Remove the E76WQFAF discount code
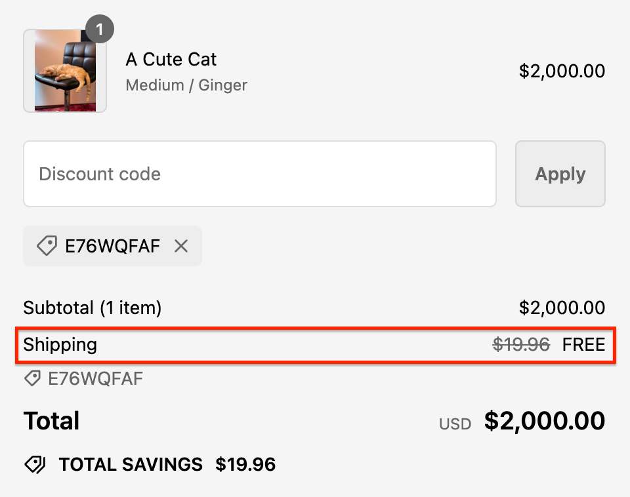 [x=181, y=247]
